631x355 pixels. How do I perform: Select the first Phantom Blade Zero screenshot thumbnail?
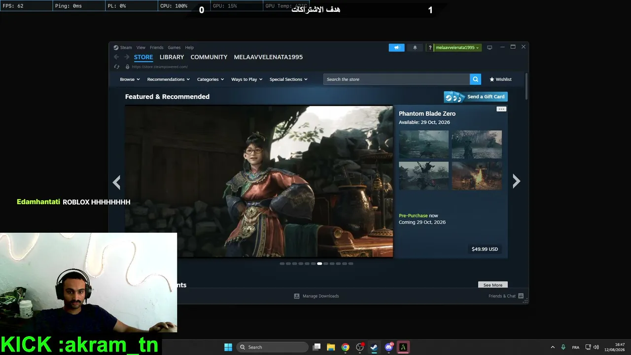pyautogui.click(x=424, y=144)
